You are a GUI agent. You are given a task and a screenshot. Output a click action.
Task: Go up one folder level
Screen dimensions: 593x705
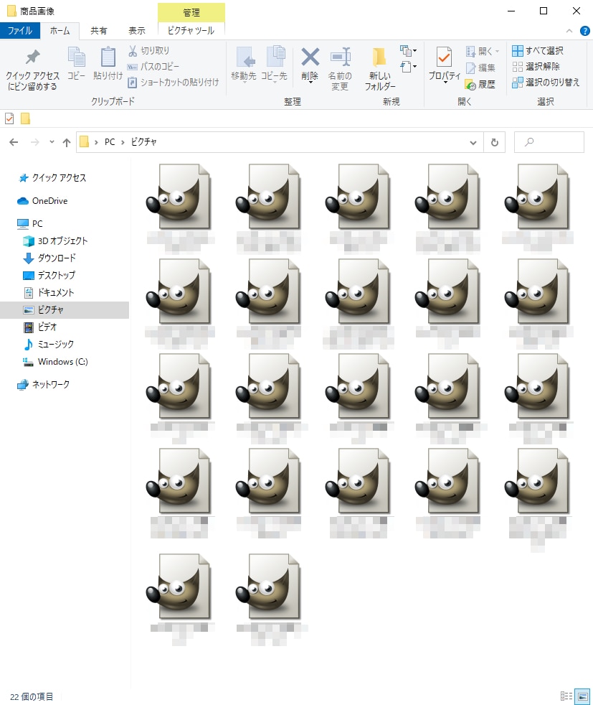coord(67,143)
